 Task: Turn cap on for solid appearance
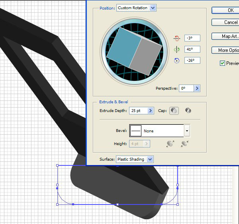point(174,111)
